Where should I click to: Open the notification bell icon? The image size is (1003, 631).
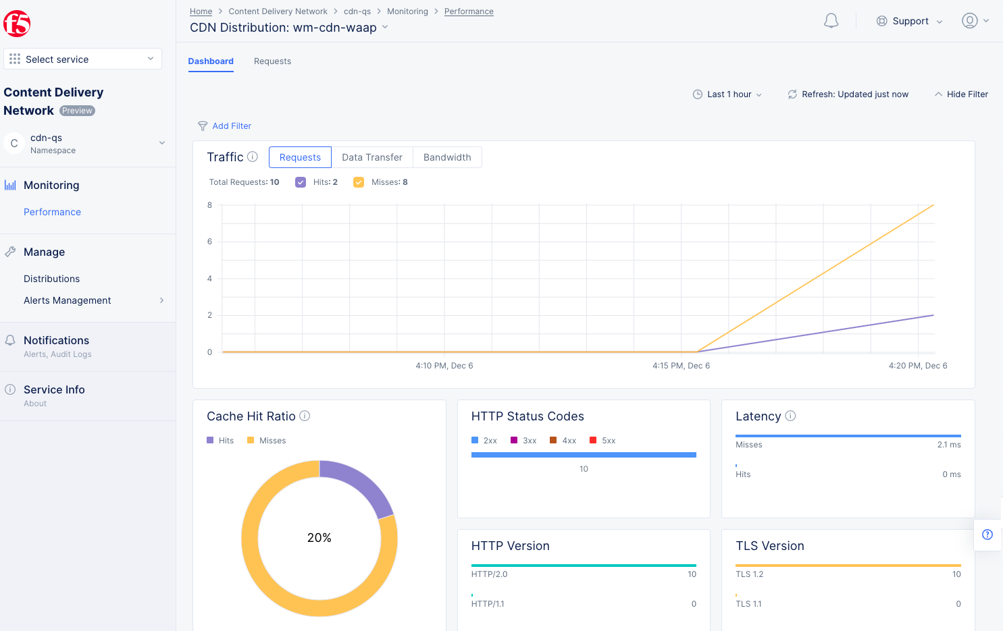tap(831, 20)
